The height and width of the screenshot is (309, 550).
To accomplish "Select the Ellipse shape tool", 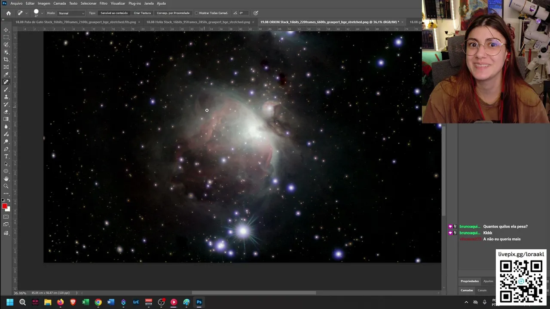I will point(6,171).
